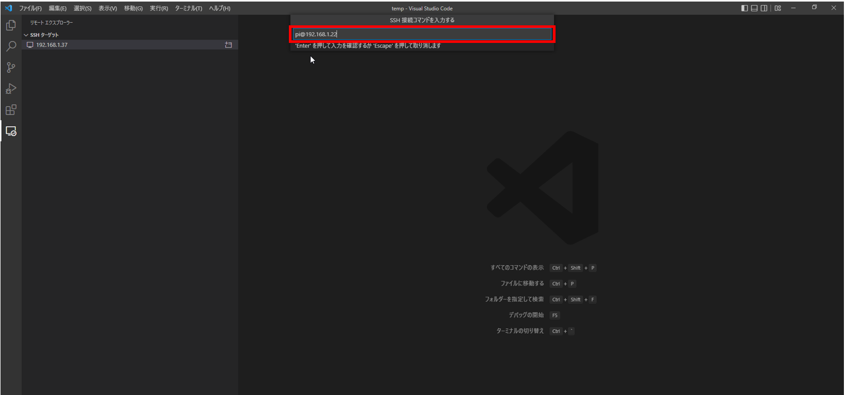The width and height of the screenshot is (847, 395).
Task: Click the F5 key hint
Action: coord(555,315)
